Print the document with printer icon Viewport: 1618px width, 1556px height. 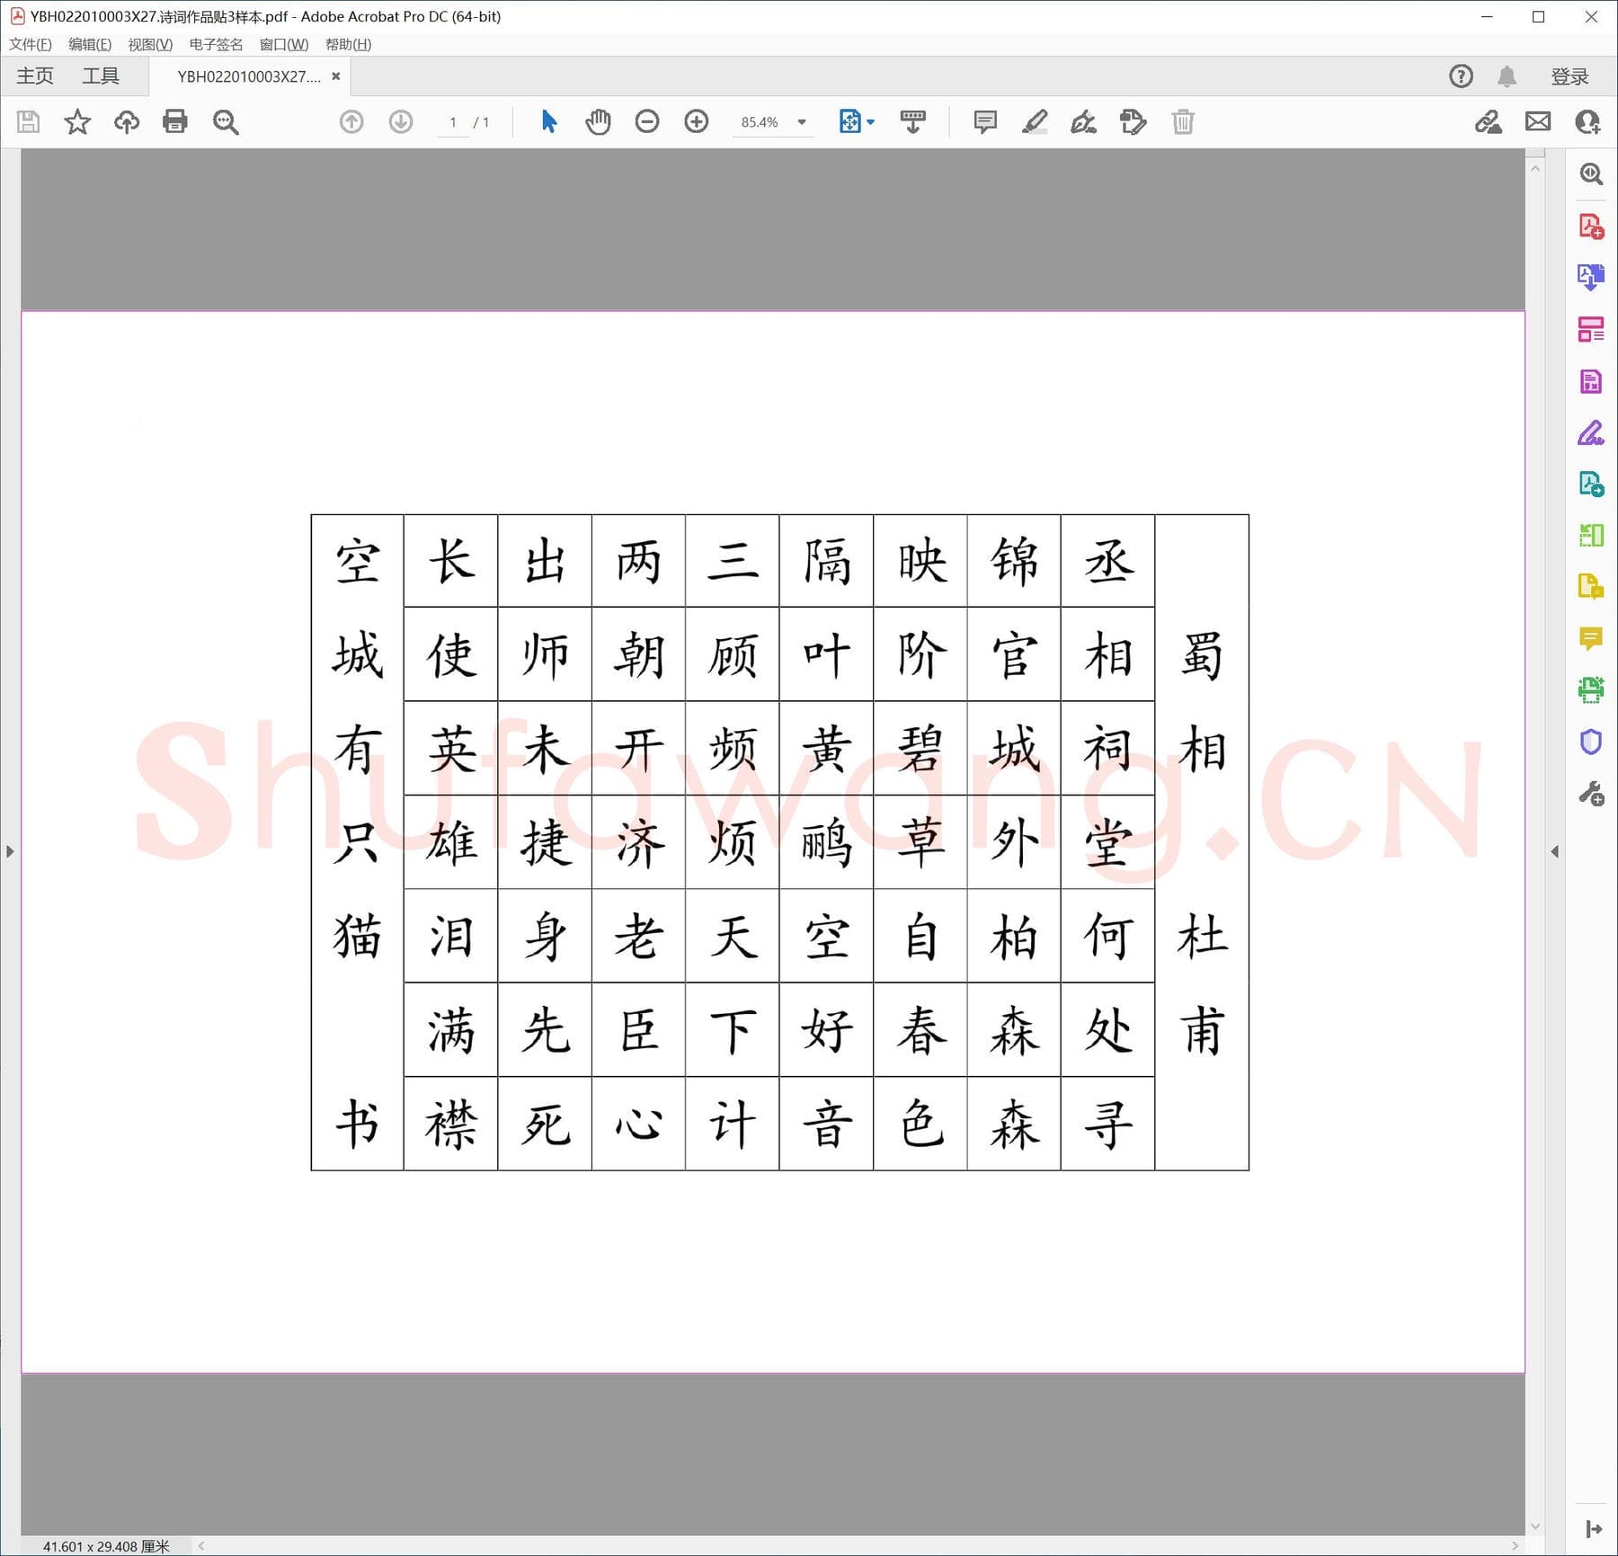pyautogui.click(x=175, y=121)
